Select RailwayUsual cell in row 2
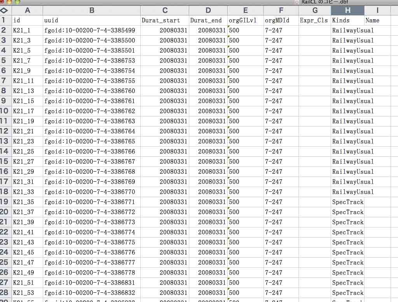This screenshot has width=398, height=302. [x=347, y=30]
